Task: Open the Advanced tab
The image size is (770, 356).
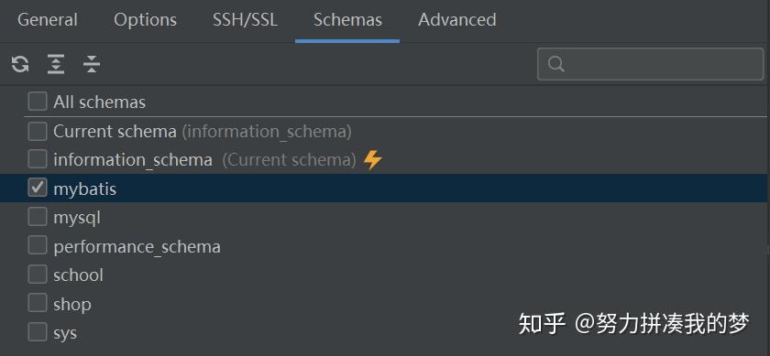Action: click(x=457, y=20)
